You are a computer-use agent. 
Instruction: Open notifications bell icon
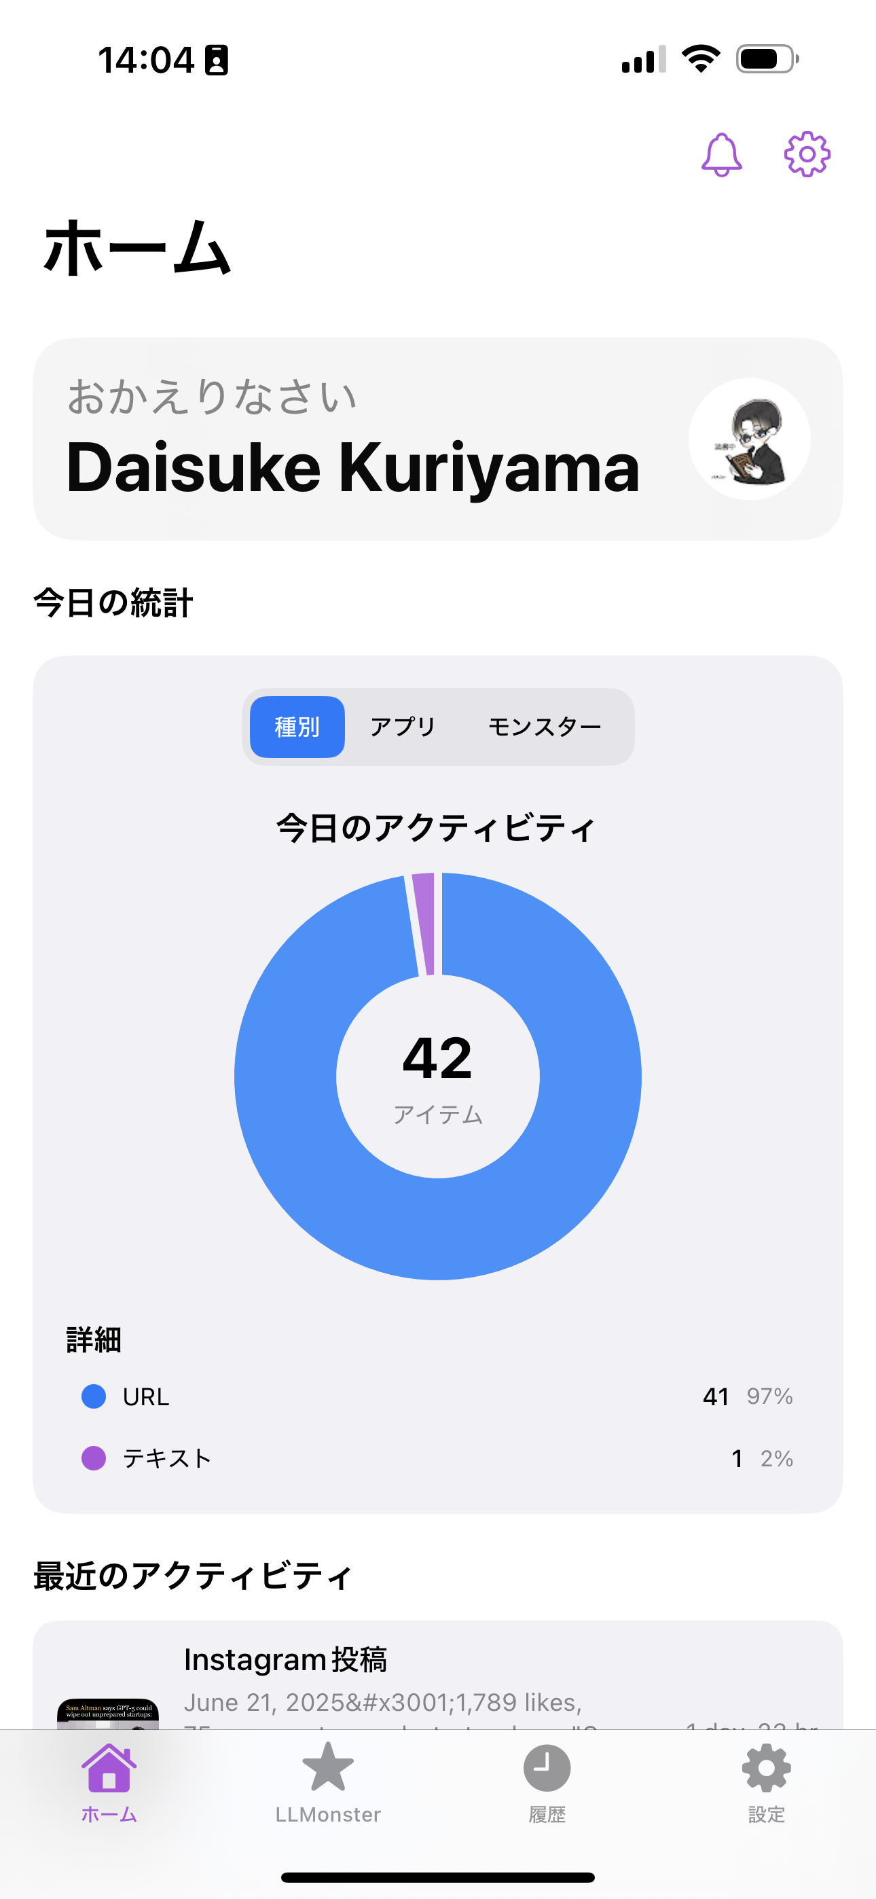[x=721, y=155]
